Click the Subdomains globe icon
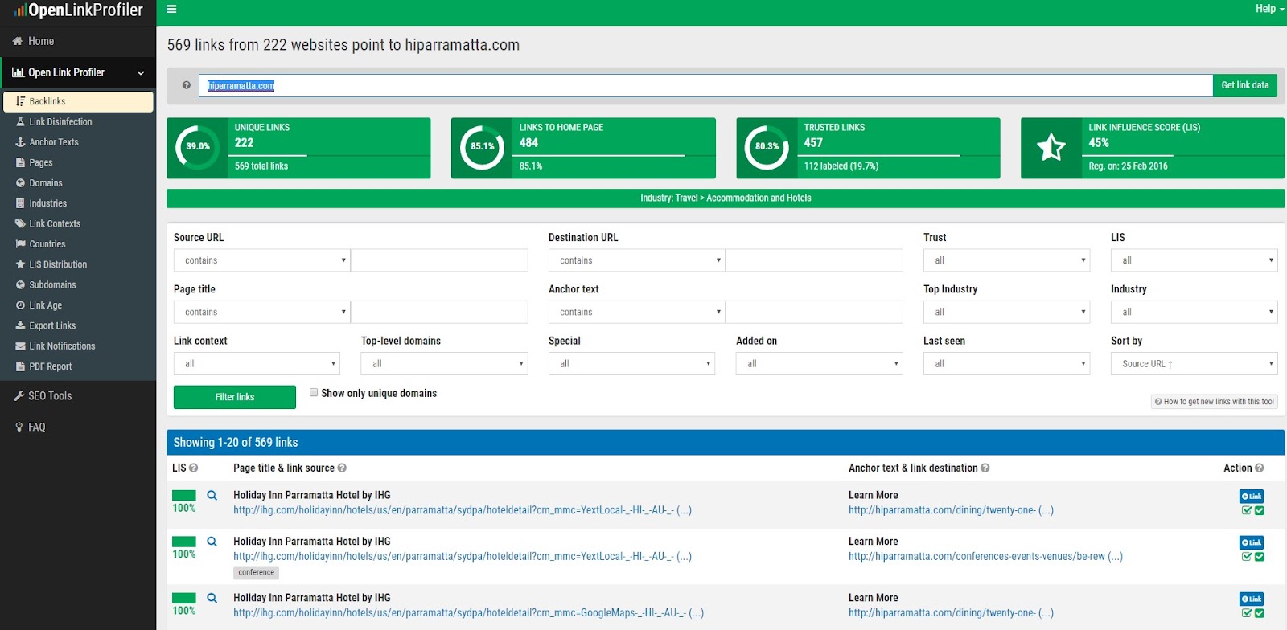 (x=21, y=284)
